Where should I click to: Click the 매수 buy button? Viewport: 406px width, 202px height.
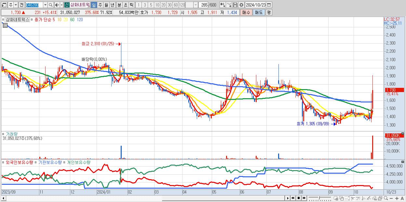[x=246, y=12]
